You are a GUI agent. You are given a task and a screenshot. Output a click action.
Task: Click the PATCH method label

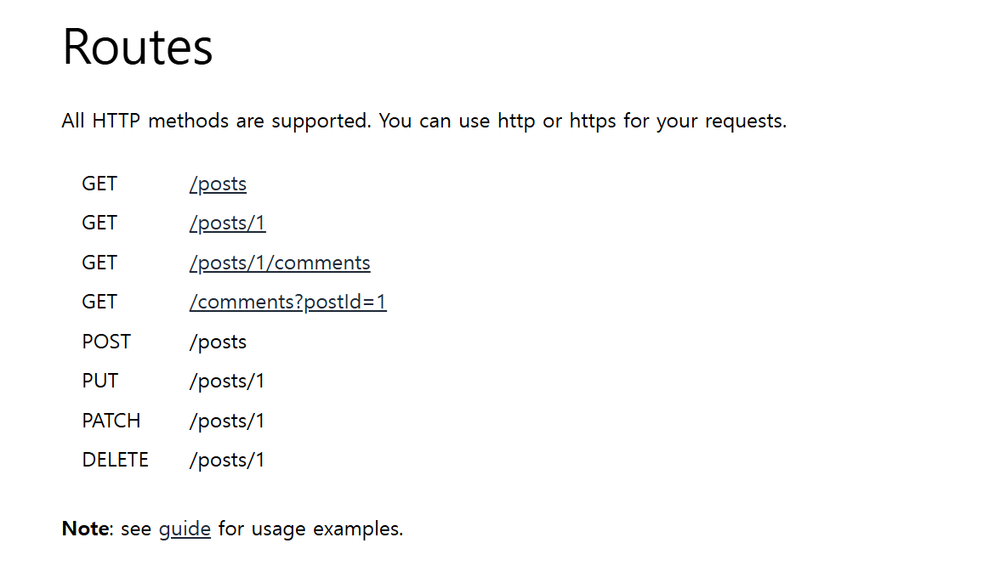coord(111,421)
